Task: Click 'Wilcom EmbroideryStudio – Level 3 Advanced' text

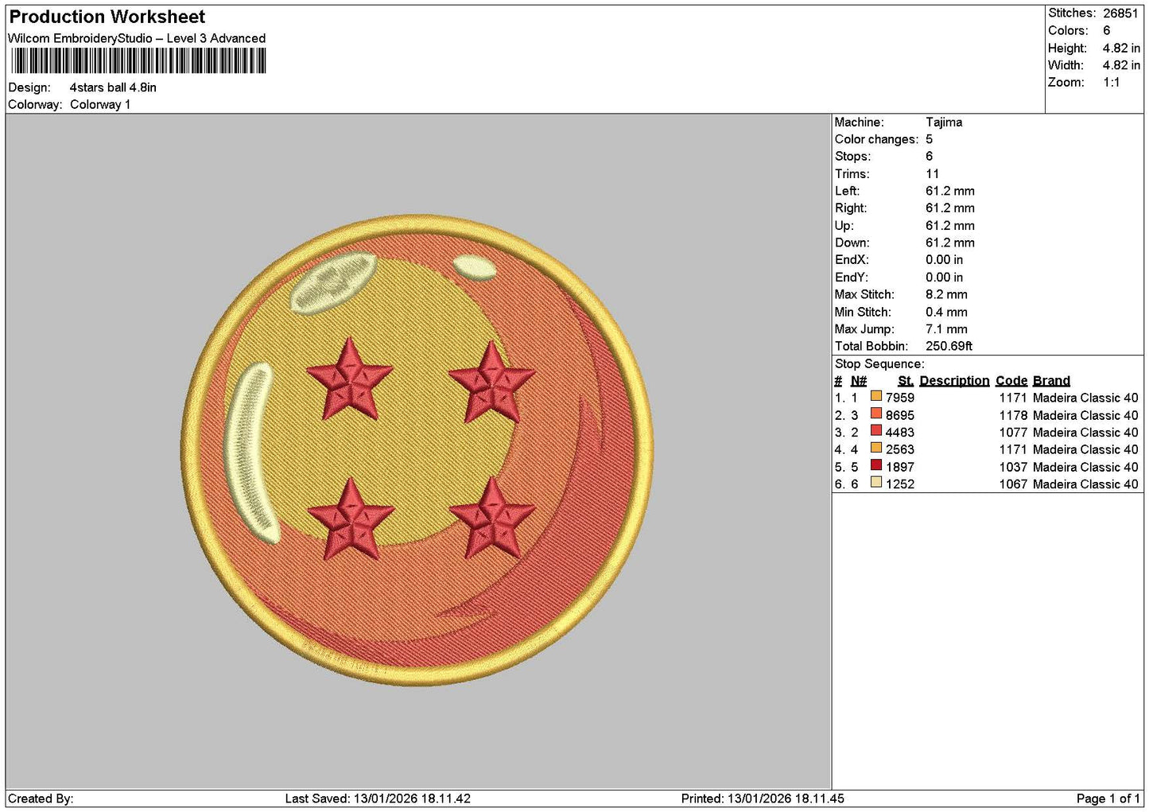Action: [x=137, y=38]
